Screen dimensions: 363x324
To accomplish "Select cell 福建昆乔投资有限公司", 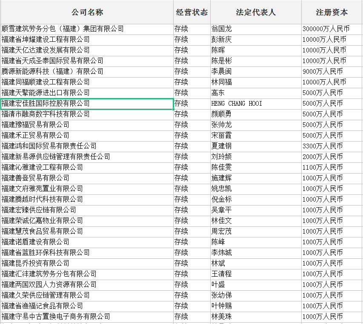I will point(87,264).
